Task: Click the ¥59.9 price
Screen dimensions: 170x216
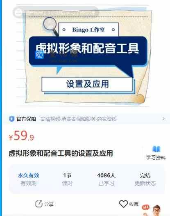Action: [21, 136]
